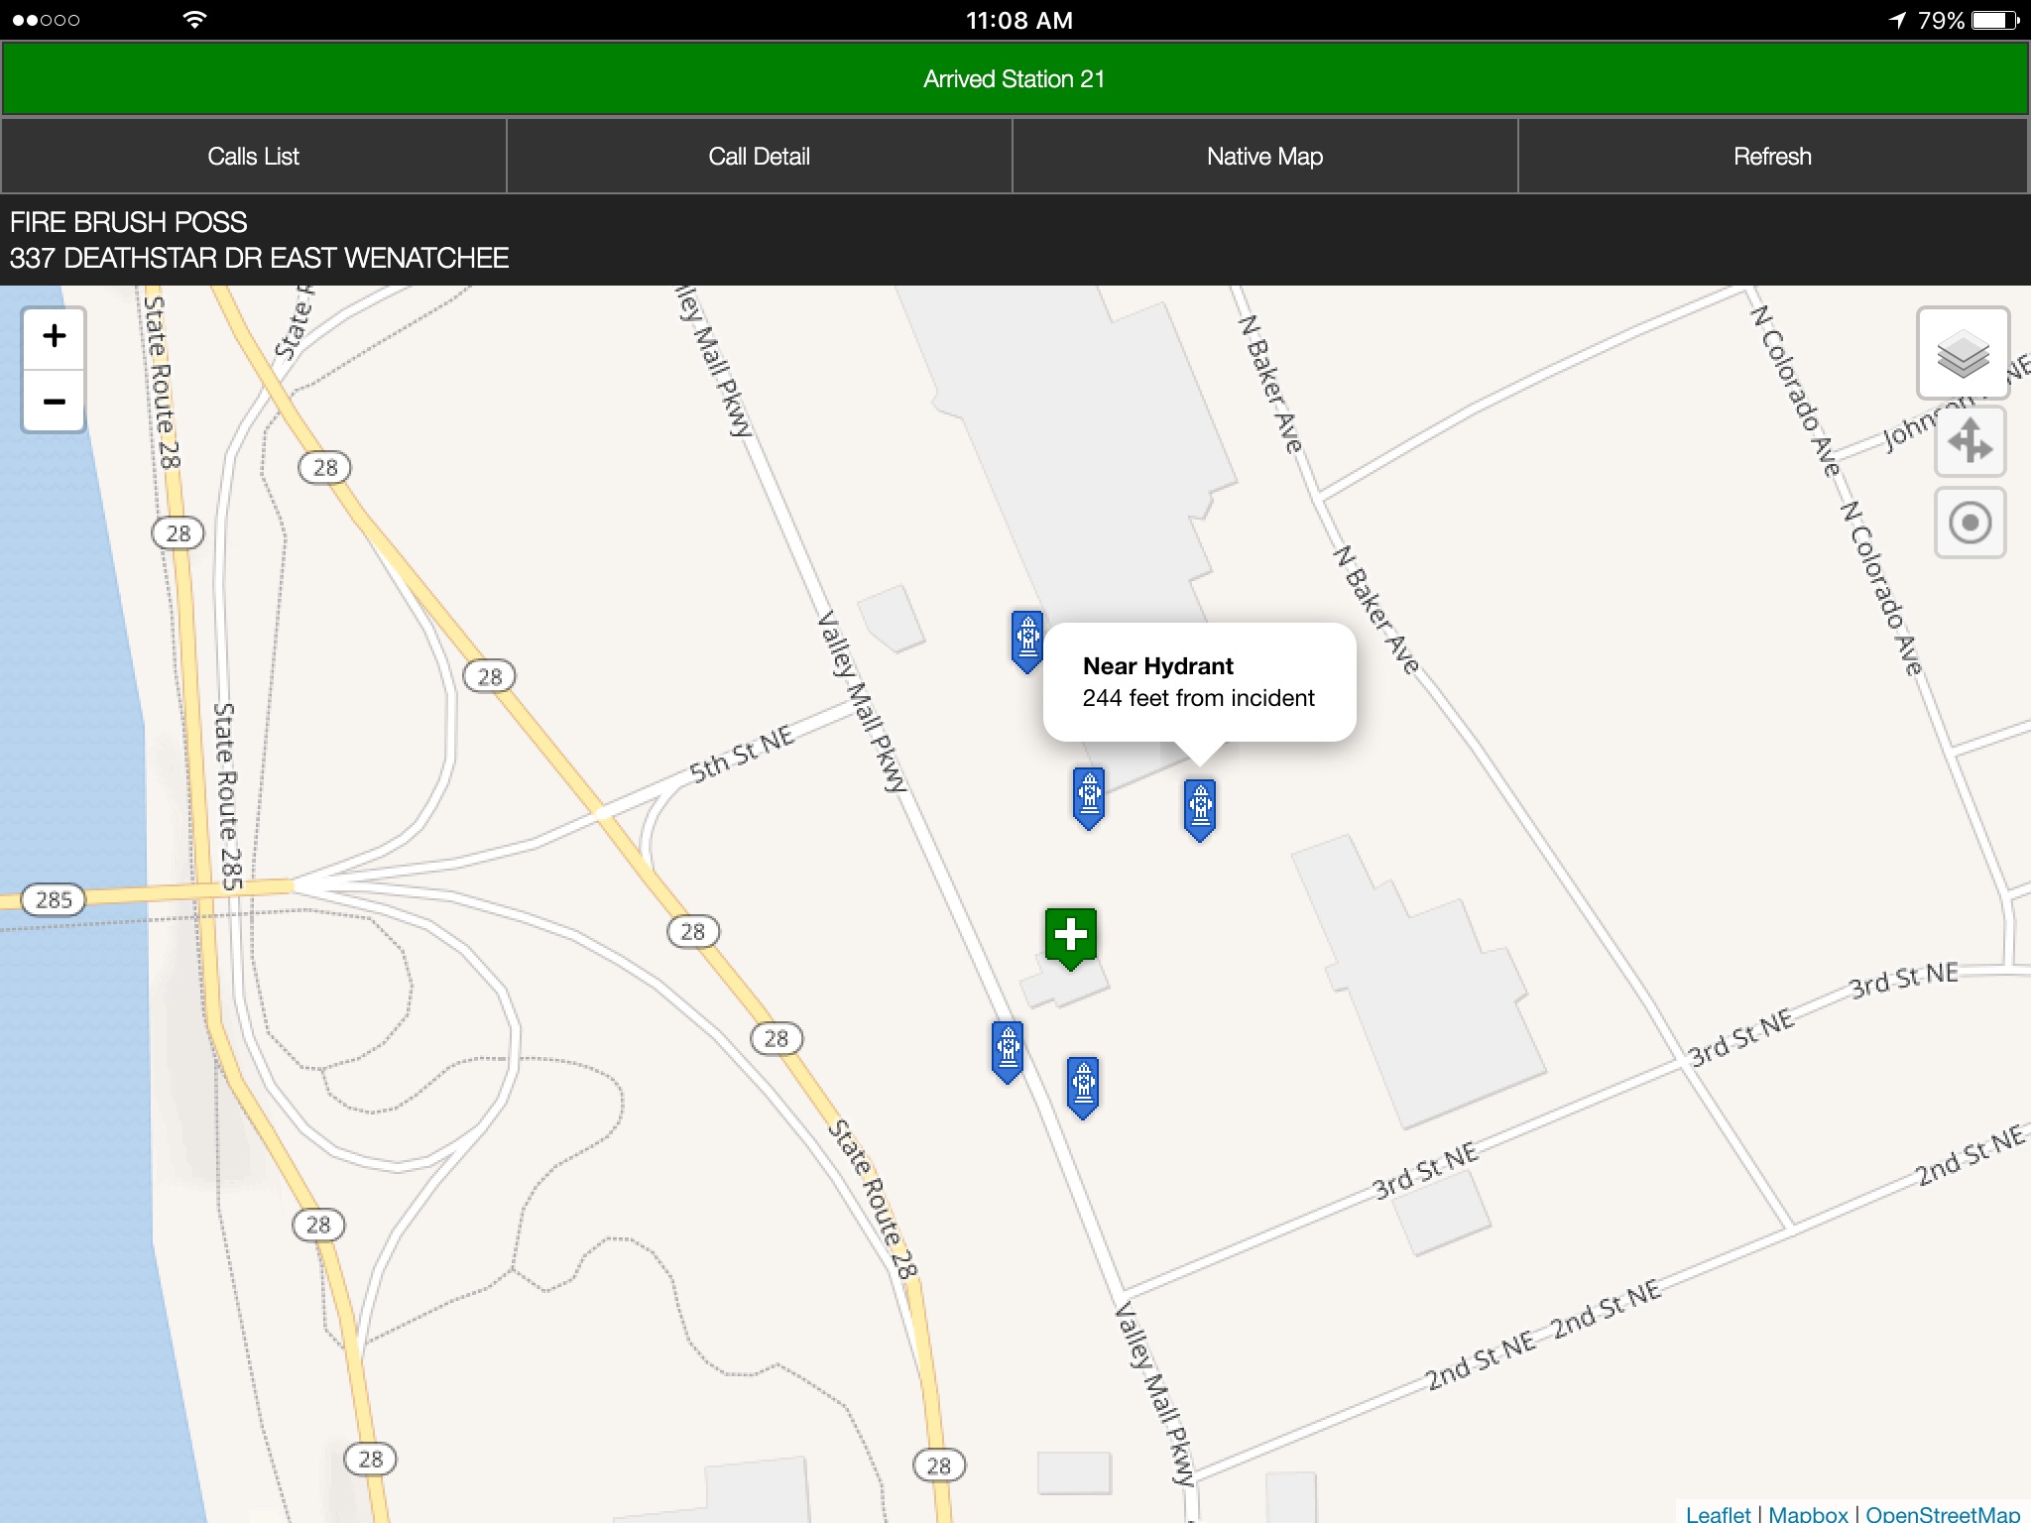
Task: Tap the map zoom-in plus control
Action: click(x=52, y=336)
